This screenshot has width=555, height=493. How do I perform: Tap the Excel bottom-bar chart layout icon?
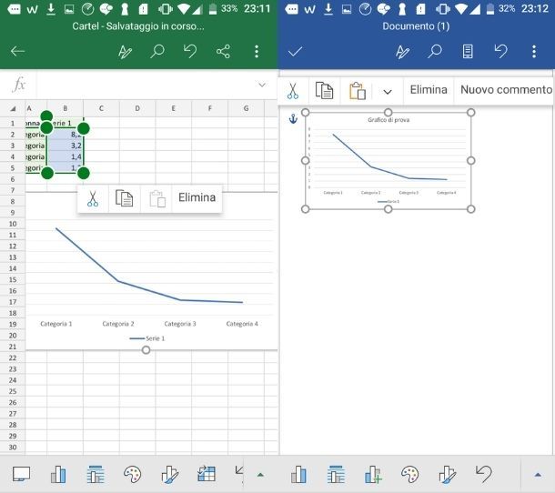[96, 474]
